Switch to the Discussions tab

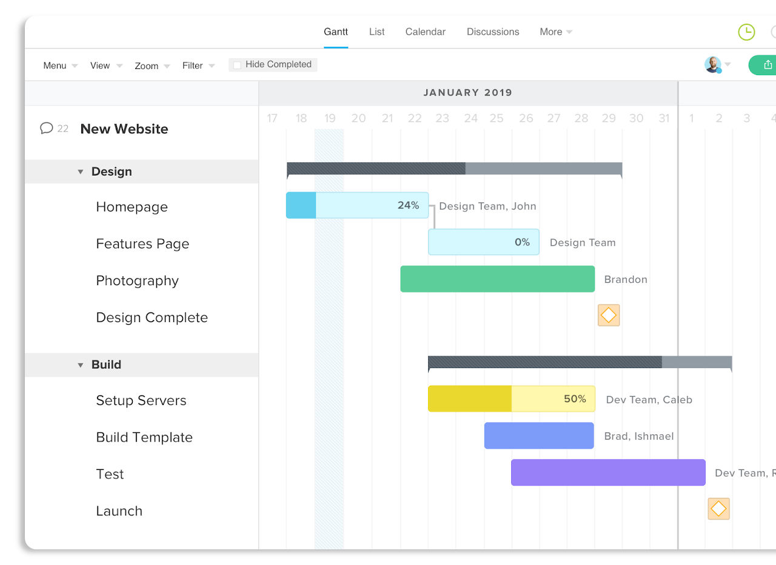point(493,32)
